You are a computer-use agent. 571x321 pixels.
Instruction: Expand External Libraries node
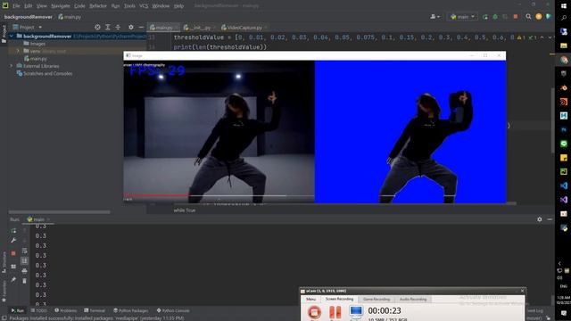12,66
